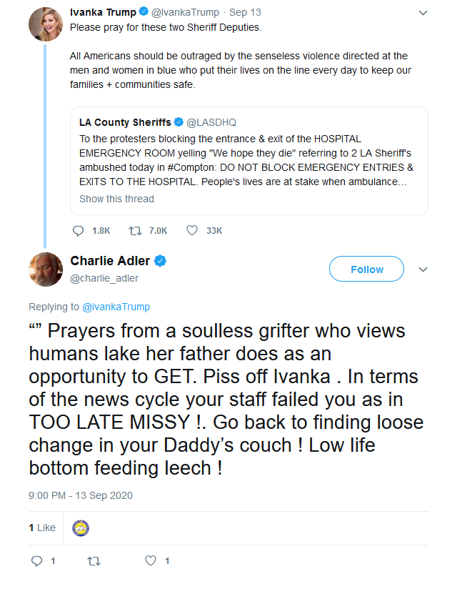Viewport: 457px width, 589px height.
Task: View Charlie Adler's profile avatar
Action: tap(46, 269)
